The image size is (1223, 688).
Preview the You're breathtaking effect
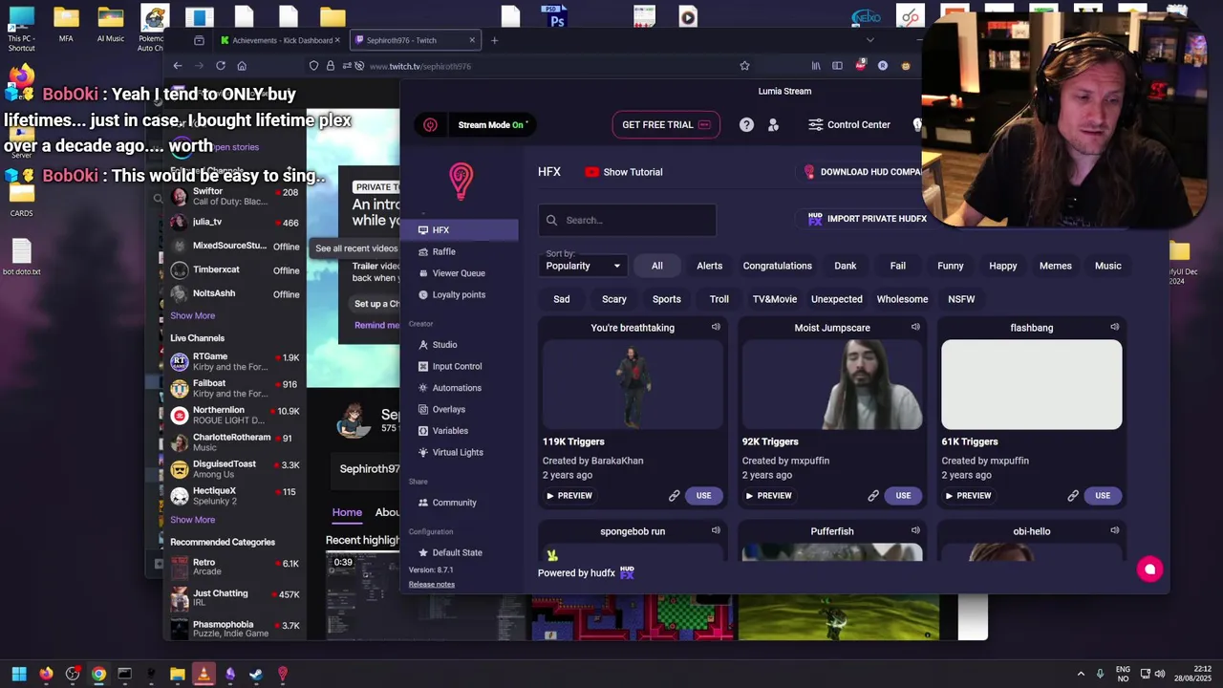pos(569,496)
